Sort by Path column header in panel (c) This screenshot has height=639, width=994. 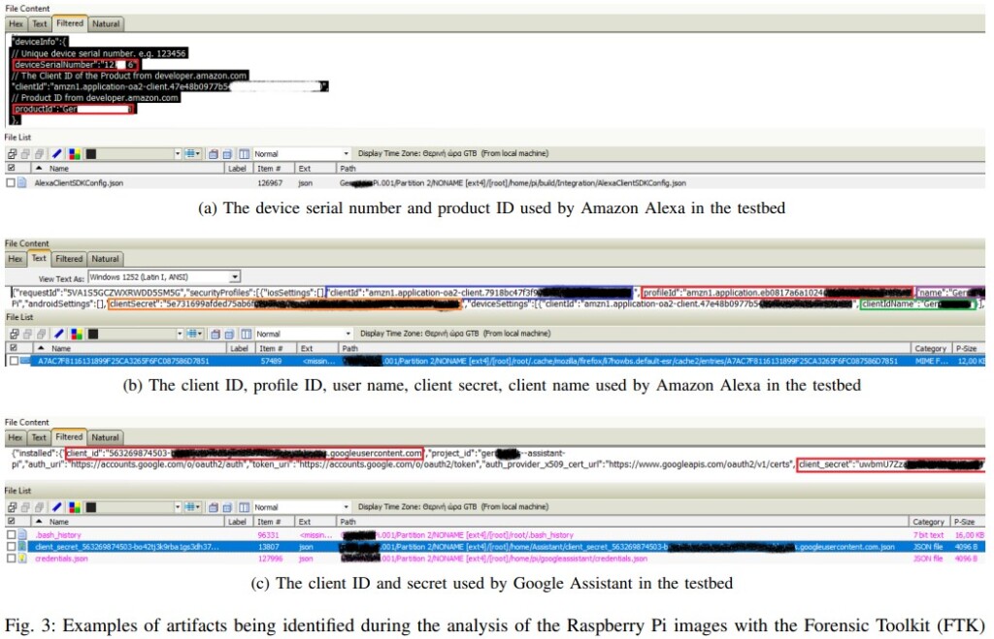pyautogui.click(x=623, y=522)
